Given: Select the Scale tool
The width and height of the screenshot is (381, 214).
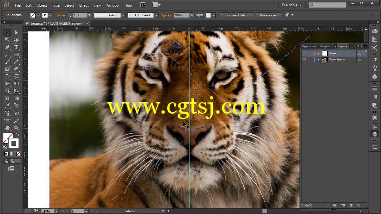Looking at the screenshot, I should (x=16, y=77).
